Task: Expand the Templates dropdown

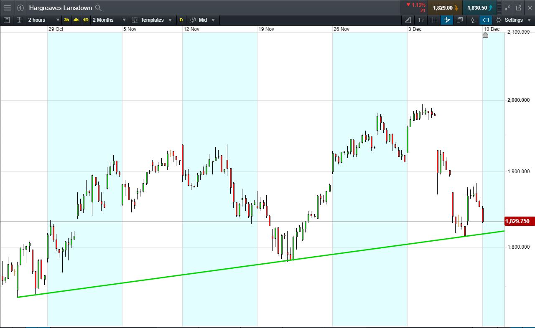Action: pyautogui.click(x=152, y=20)
